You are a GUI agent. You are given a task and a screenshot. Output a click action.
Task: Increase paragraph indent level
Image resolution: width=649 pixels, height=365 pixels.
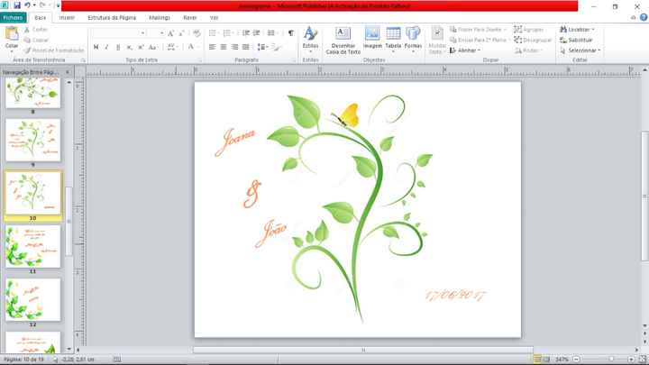pos(257,33)
